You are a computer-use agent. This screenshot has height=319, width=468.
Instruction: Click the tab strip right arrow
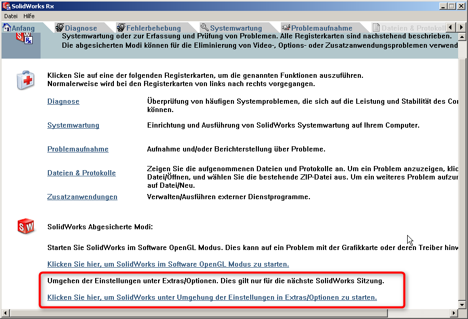coord(461,27)
